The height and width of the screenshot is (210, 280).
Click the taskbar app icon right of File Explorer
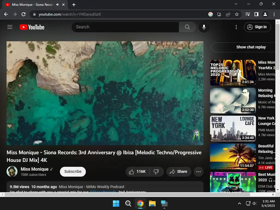pos(164,203)
